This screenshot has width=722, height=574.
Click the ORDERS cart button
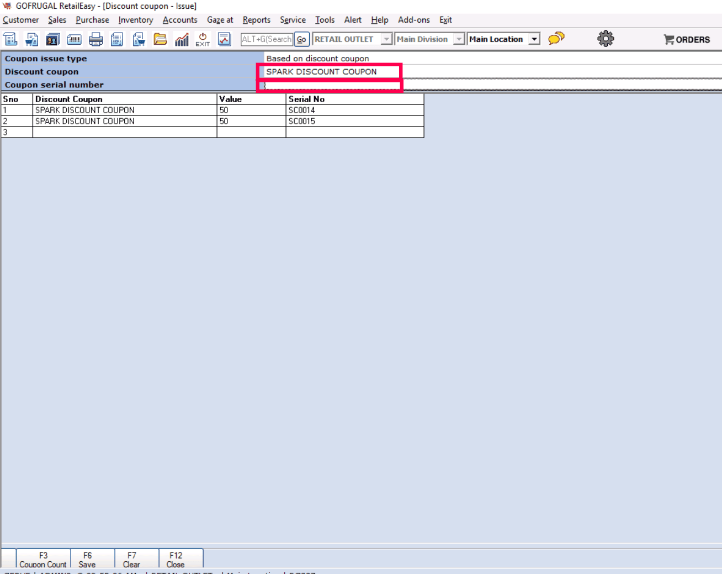(687, 39)
